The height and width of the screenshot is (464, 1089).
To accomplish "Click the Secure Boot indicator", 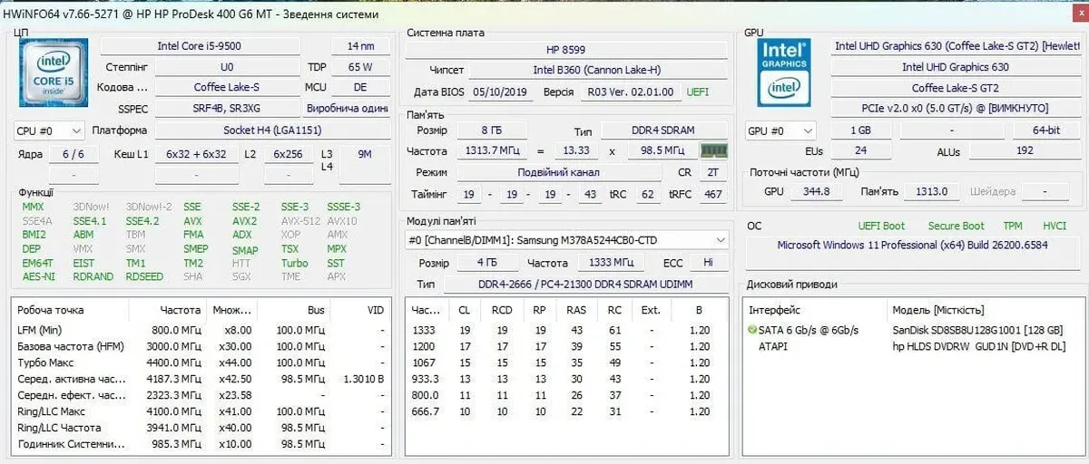I will click(956, 226).
